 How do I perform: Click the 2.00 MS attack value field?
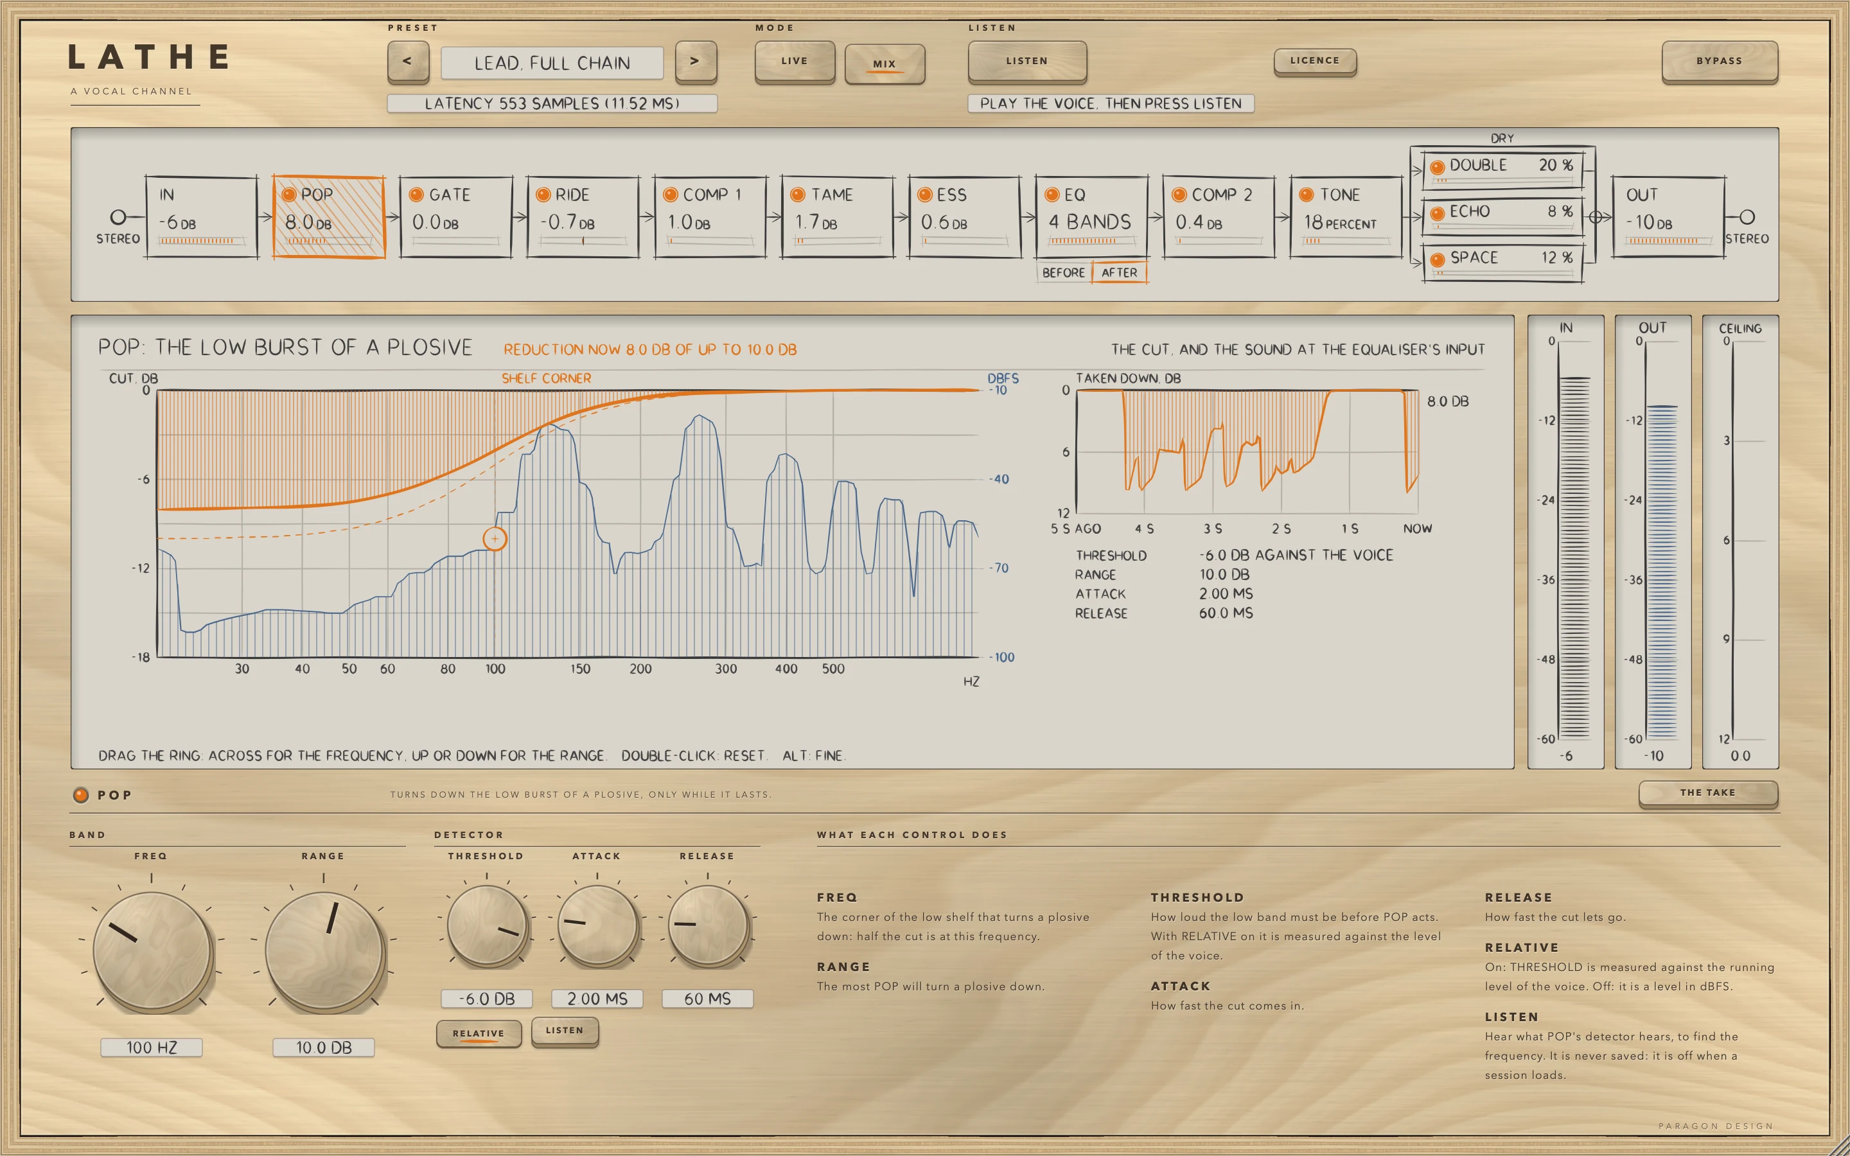[x=597, y=999]
